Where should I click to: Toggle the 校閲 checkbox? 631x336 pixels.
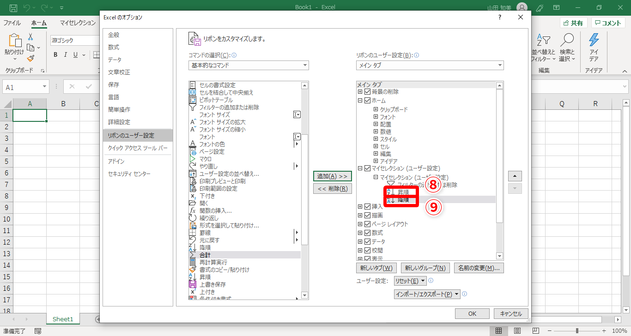(368, 250)
